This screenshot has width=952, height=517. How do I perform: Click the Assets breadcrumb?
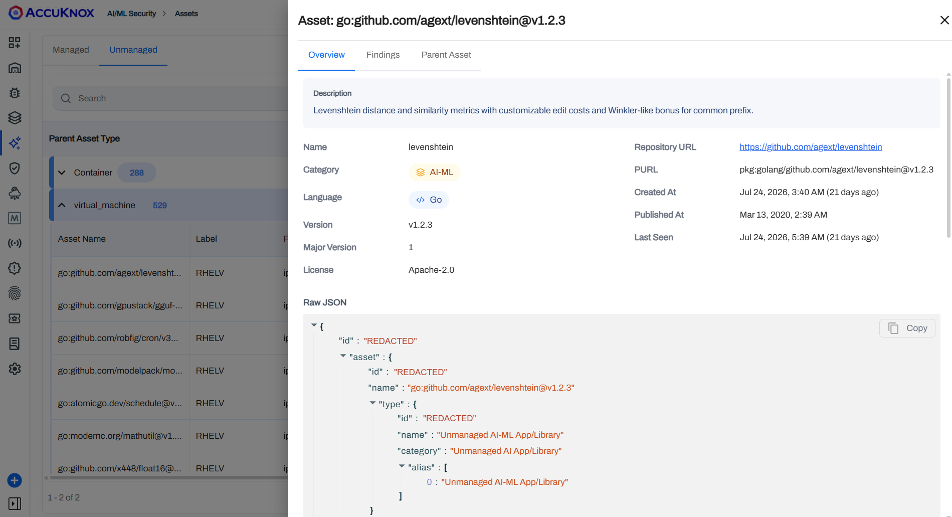186,14
